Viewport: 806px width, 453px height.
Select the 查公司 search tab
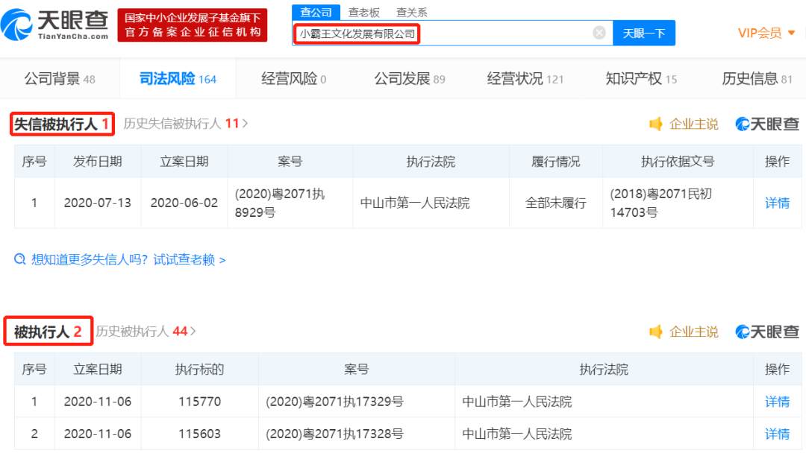pos(316,13)
